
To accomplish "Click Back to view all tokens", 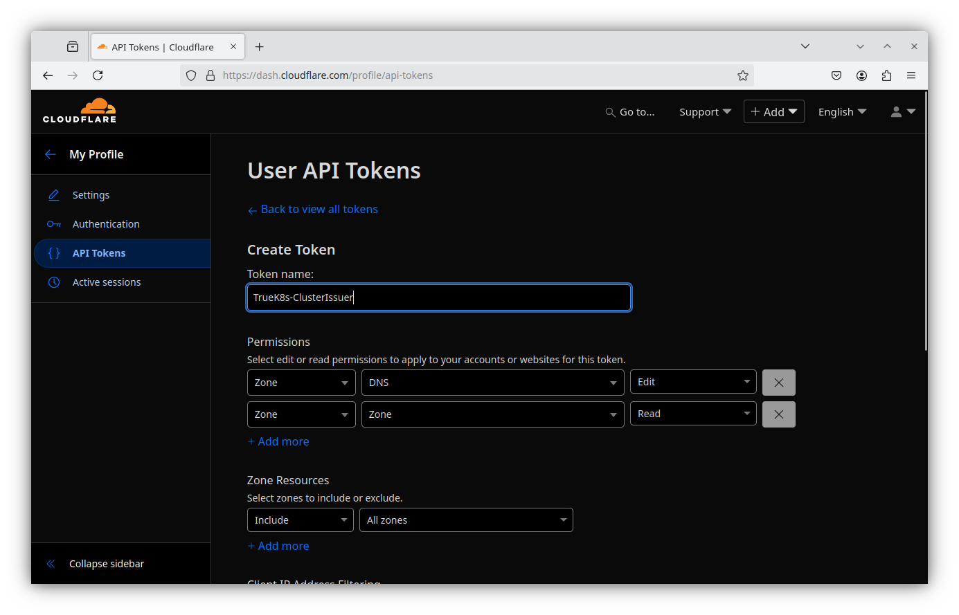I will [x=319, y=209].
